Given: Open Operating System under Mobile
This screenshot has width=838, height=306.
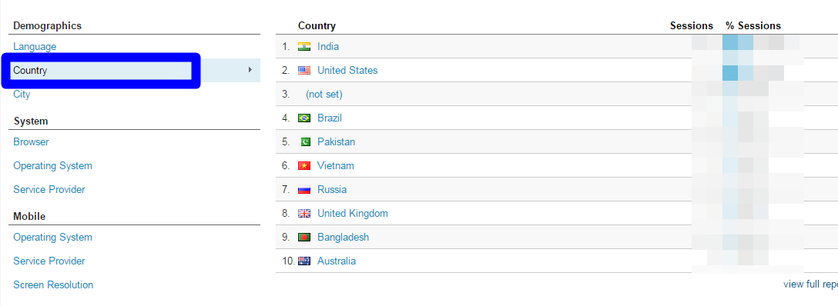Looking at the screenshot, I should tap(53, 238).
